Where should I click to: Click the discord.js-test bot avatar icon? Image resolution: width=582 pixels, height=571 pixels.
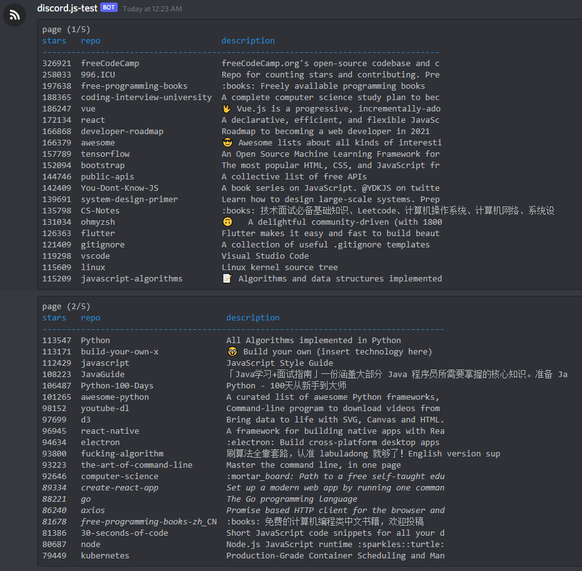click(x=14, y=15)
